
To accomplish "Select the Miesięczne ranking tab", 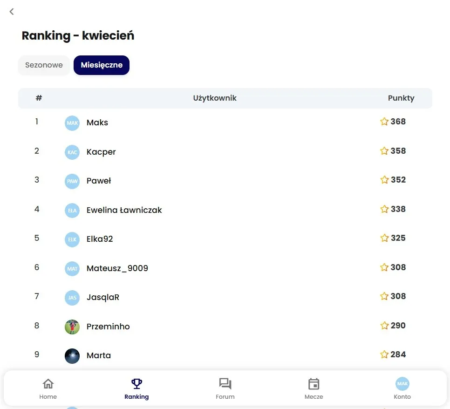I will point(102,65).
